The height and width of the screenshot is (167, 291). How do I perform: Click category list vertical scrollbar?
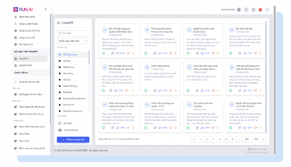(89, 57)
